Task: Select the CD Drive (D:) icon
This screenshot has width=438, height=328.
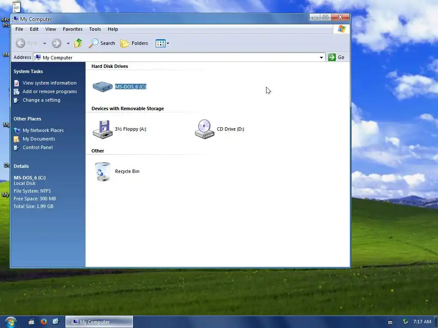Action: pos(204,129)
